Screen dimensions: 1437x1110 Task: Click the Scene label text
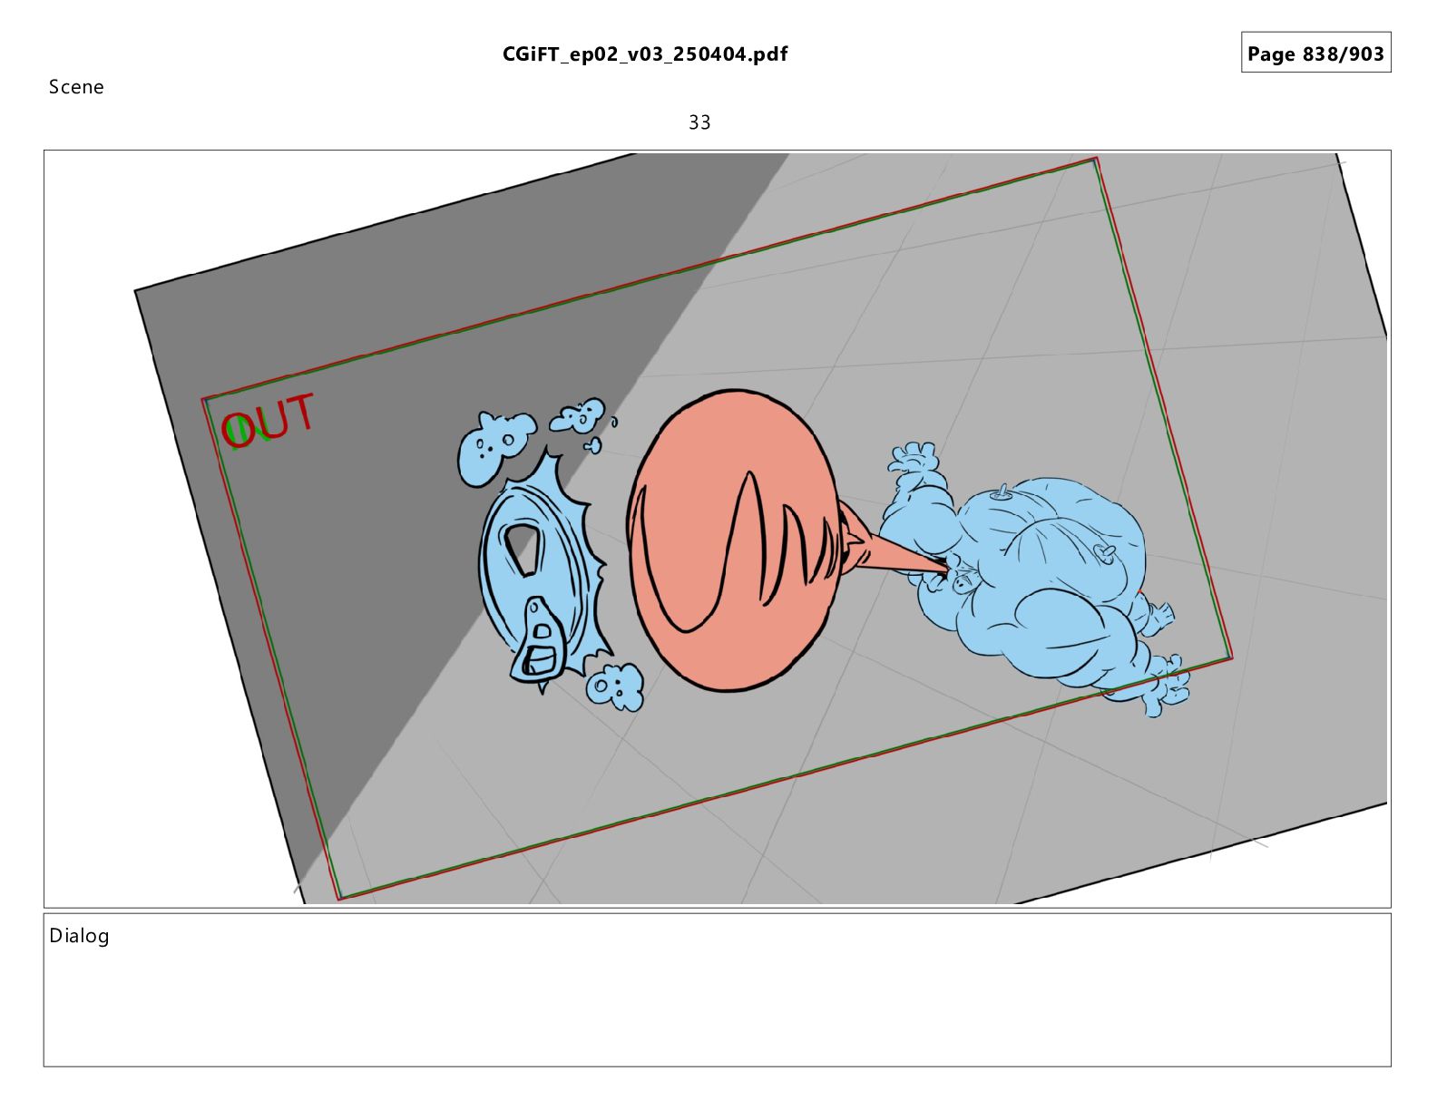pyautogui.click(x=76, y=87)
